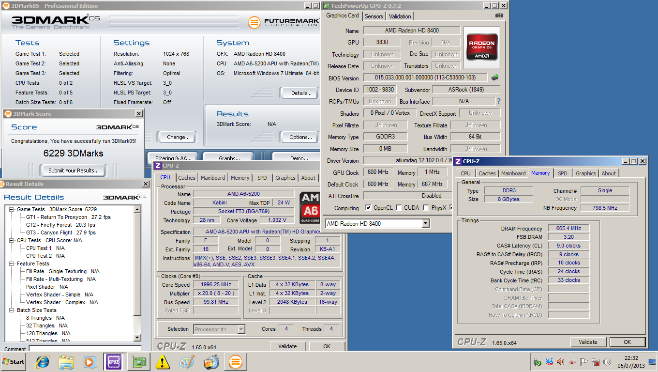
Task: Click the Futuremark logo in 3DMark05
Action: click(x=284, y=22)
